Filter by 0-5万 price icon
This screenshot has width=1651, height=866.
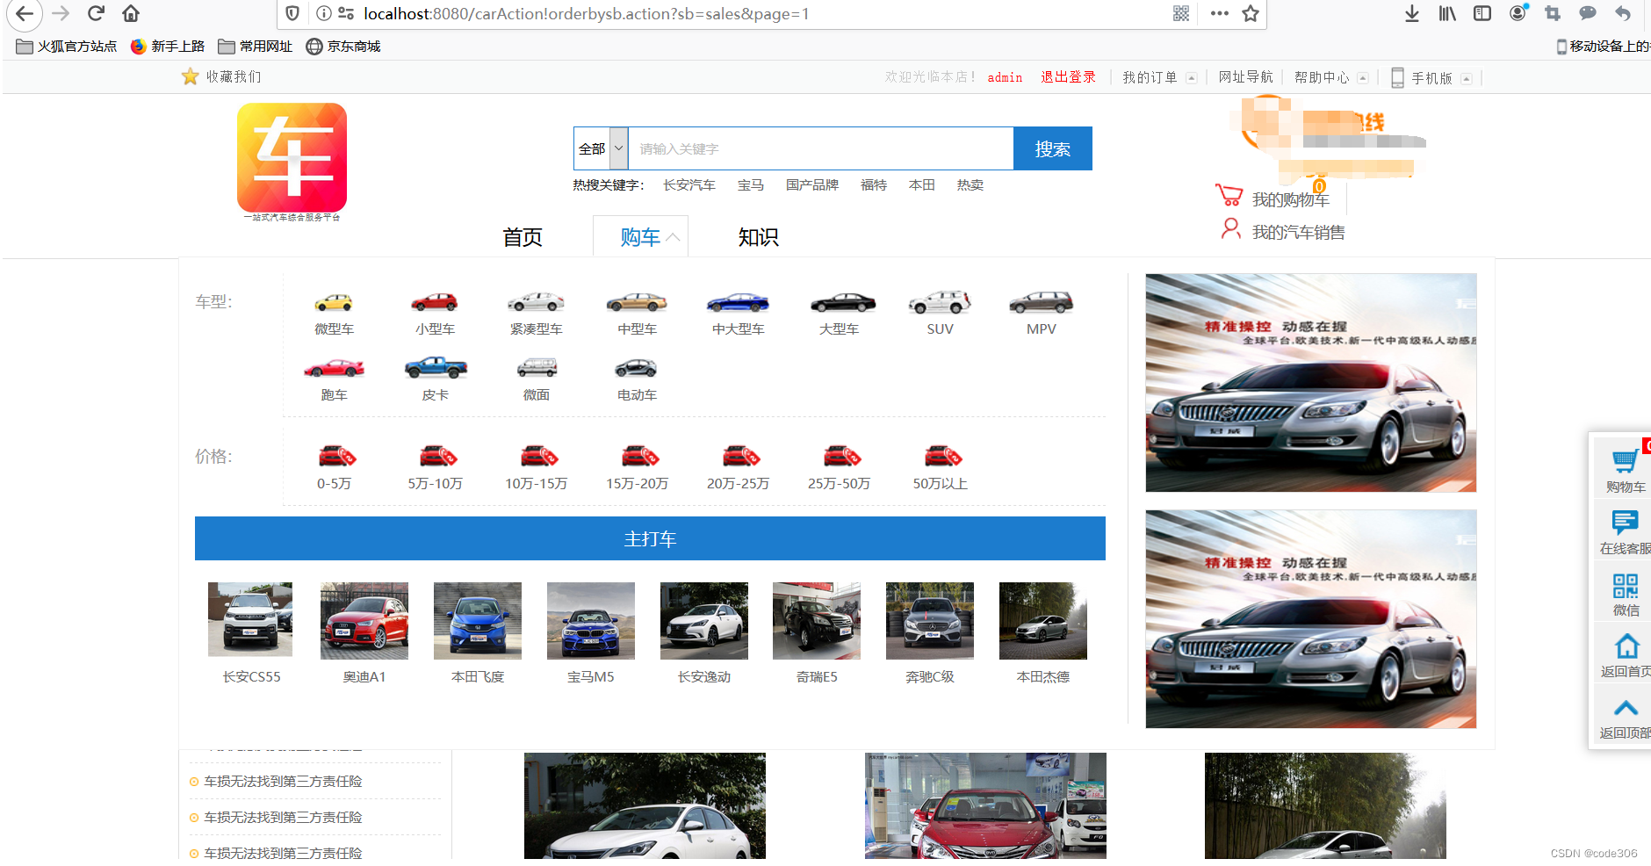click(336, 455)
